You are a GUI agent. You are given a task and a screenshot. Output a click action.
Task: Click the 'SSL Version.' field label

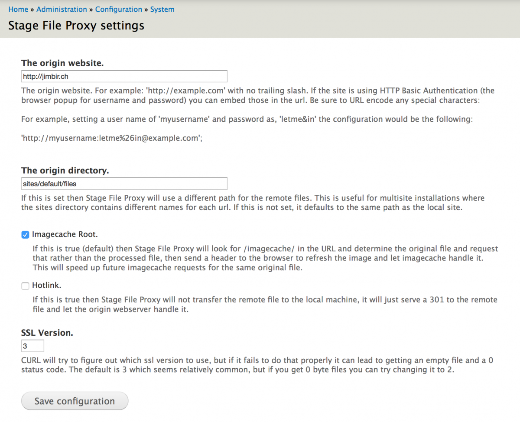point(47,333)
